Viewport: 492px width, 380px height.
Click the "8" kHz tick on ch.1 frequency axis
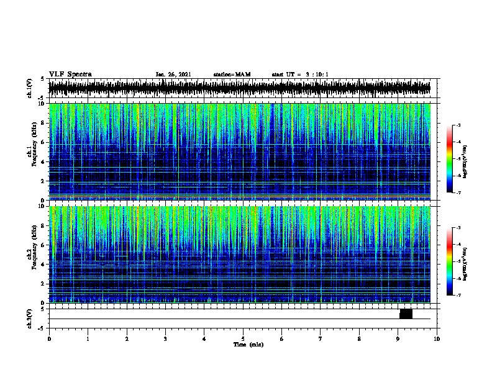click(x=43, y=123)
